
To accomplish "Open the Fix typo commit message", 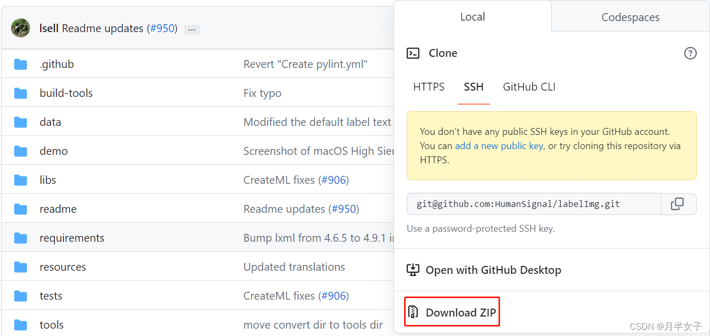I will (262, 93).
